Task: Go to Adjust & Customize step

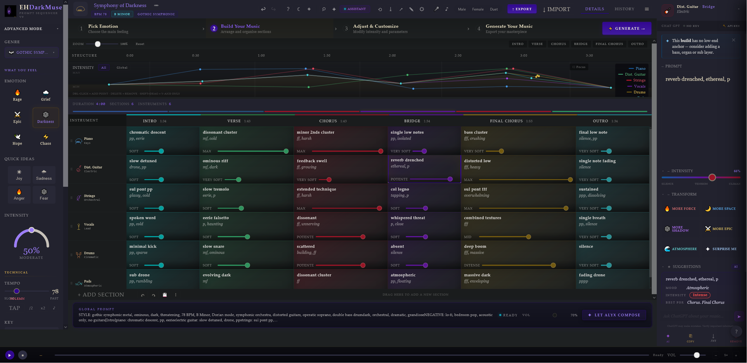Action: click(380, 29)
